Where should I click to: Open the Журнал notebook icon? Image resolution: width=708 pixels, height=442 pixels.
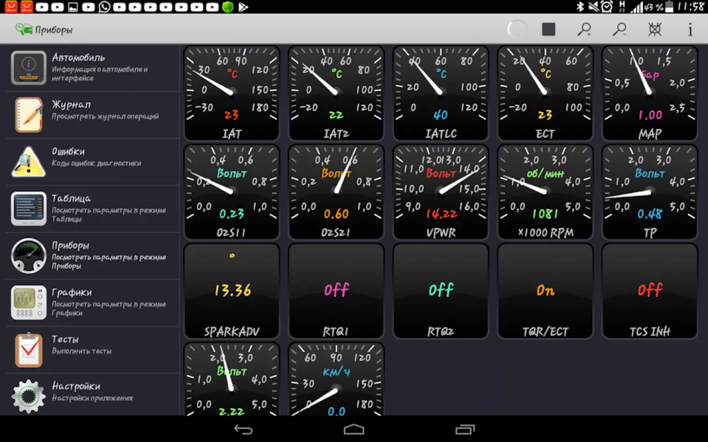click(28, 115)
